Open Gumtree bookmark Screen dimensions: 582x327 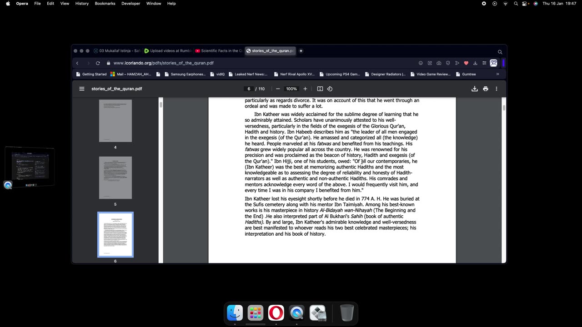click(x=466, y=74)
